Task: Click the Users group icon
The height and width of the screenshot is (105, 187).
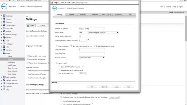Action: 4,53
